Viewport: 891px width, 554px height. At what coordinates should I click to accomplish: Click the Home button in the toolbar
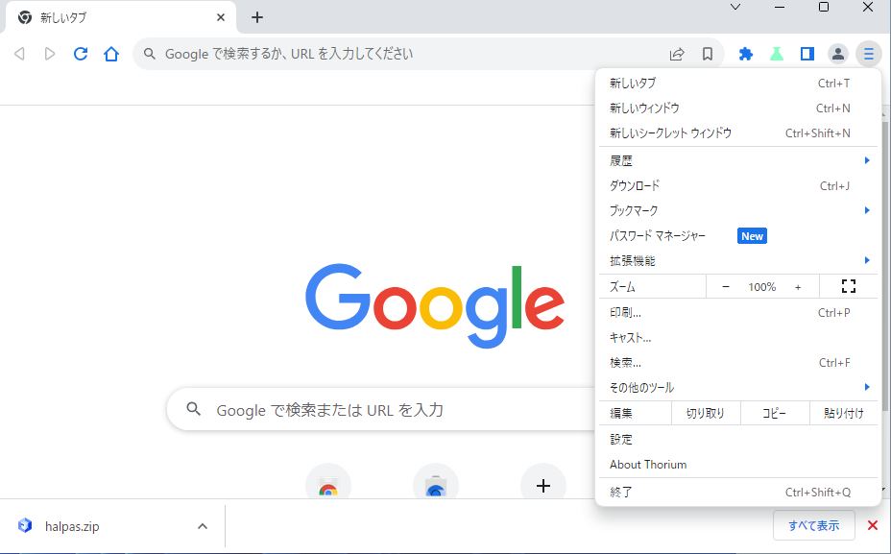tap(111, 54)
